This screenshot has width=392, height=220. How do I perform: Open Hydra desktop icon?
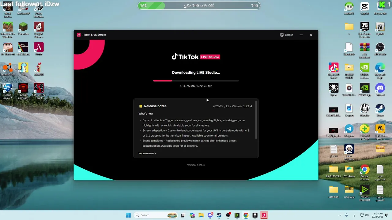click(334, 90)
